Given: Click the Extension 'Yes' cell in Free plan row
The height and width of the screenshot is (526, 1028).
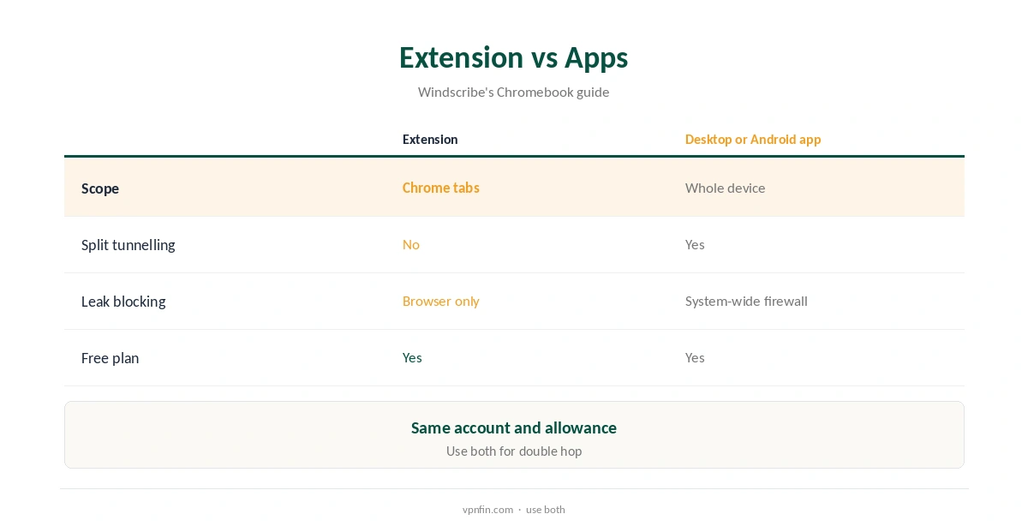Looking at the screenshot, I should [x=412, y=357].
